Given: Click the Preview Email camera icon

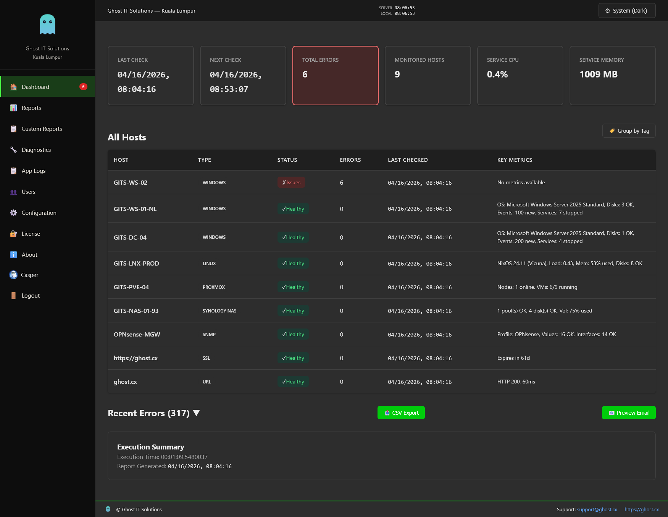Looking at the screenshot, I should (612, 413).
